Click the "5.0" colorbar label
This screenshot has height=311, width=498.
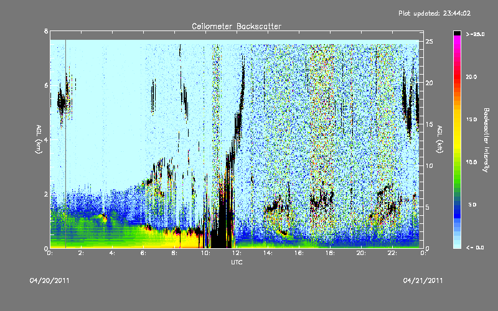(x=472, y=205)
